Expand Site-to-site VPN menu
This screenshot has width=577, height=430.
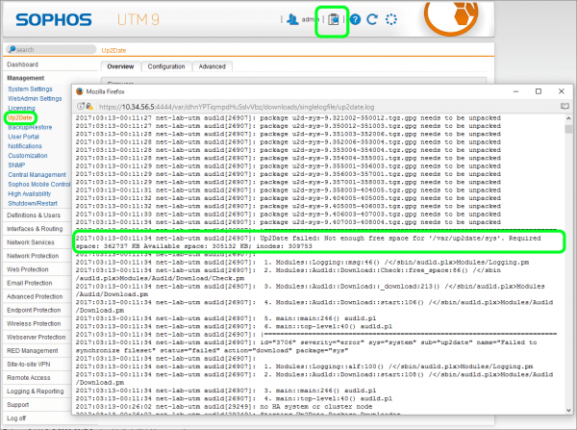28,365
